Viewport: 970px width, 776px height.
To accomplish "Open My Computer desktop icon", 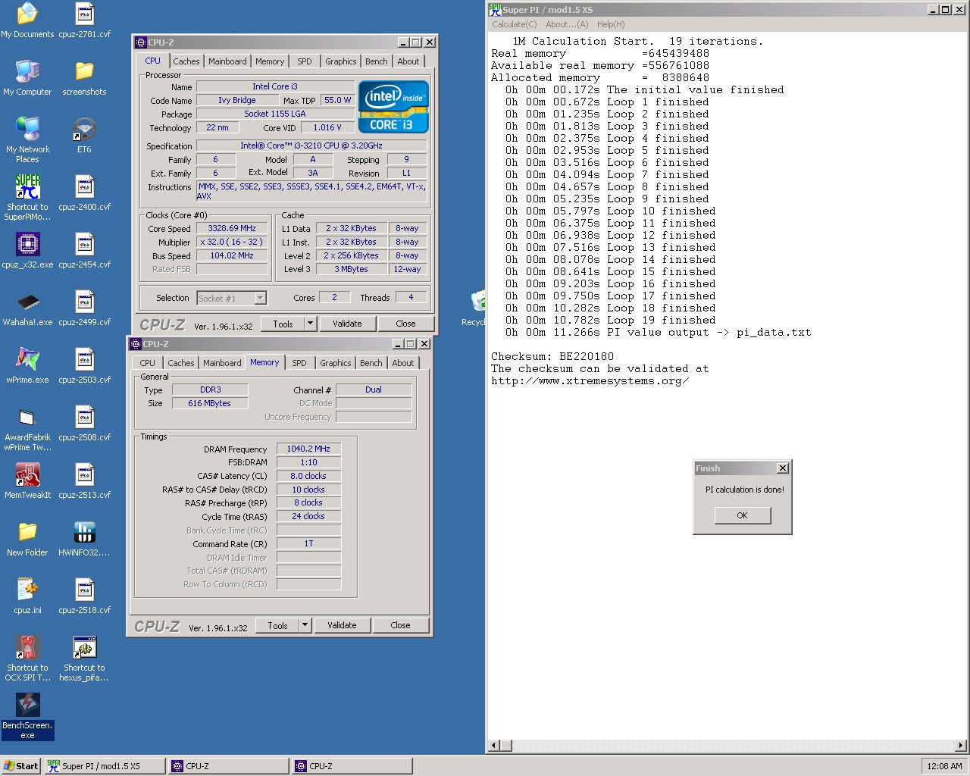I will click(27, 78).
